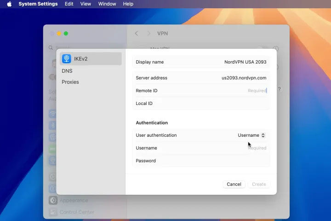The height and width of the screenshot is (221, 331).
Task: Open the Apple menu
Action: [x=9, y=4]
